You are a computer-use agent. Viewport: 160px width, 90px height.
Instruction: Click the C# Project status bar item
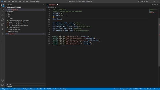50,89
